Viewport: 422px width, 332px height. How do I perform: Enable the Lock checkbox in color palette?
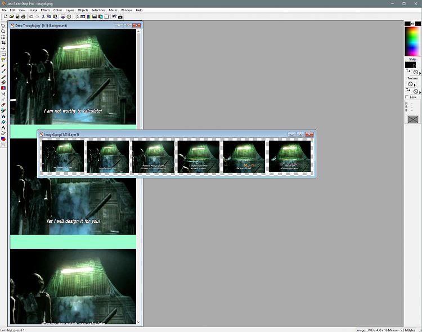pos(407,97)
